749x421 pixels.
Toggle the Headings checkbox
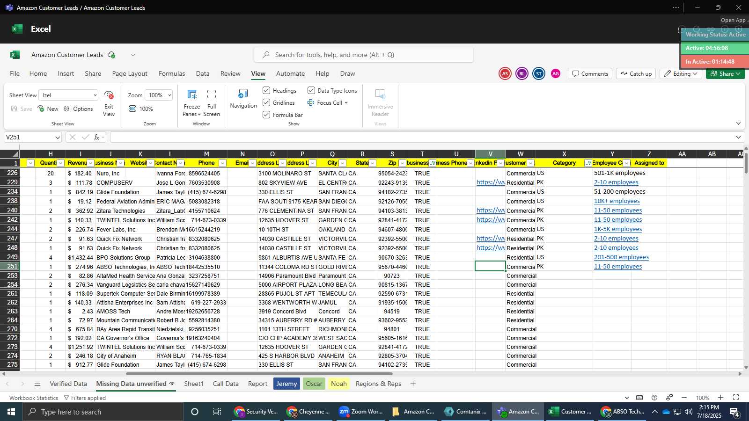click(266, 90)
